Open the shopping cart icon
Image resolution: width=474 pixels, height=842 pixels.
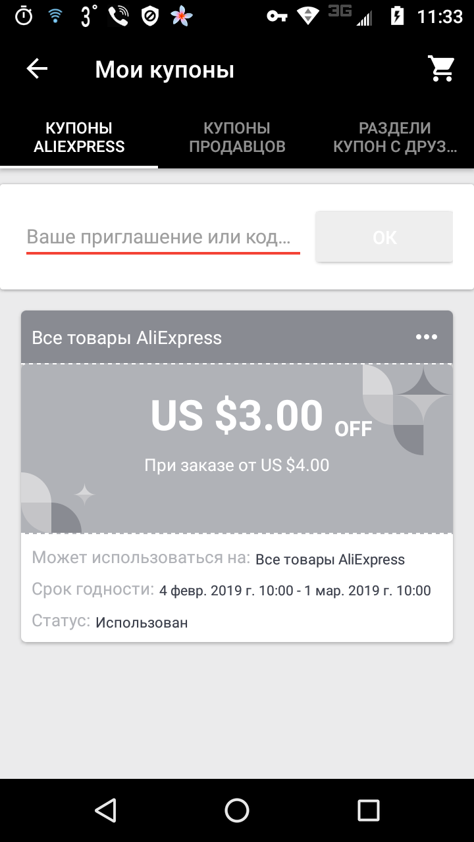click(442, 69)
